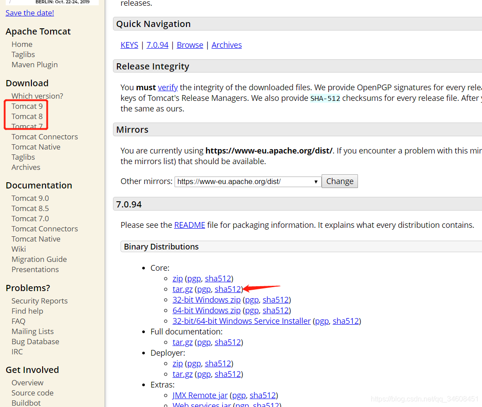Download the Core zip distribution

pos(178,278)
